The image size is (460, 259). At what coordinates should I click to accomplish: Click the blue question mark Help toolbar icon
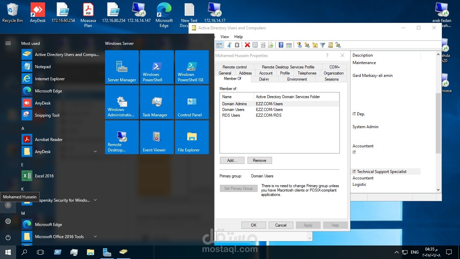pos(281,45)
